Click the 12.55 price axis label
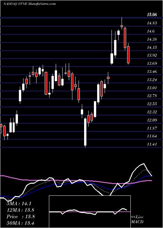This screenshot has height=228, width=163. click(152, 104)
